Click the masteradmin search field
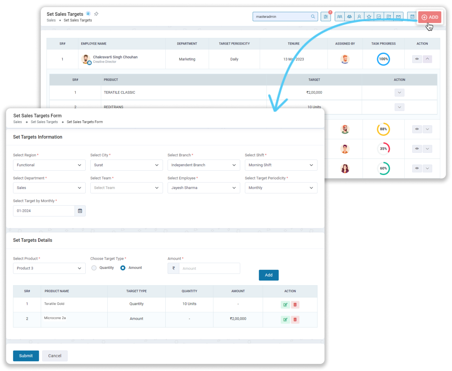Screen dimensions: 452x371 285,16
